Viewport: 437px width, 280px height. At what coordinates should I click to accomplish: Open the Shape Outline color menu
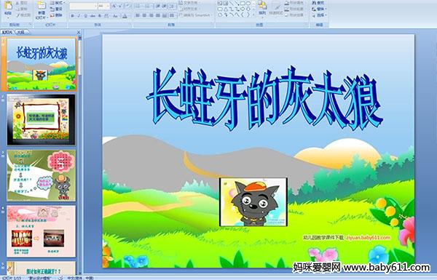pos(295,9)
